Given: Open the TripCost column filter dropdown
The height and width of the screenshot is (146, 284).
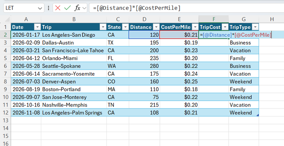Looking at the screenshot, I should (225, 27).
